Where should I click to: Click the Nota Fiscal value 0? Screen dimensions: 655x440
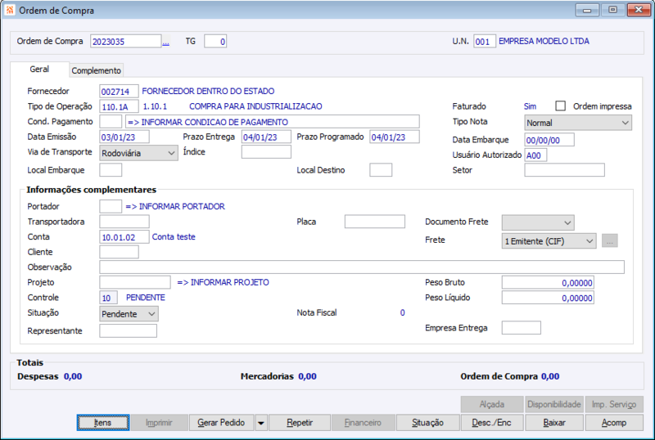pos(402,312)
